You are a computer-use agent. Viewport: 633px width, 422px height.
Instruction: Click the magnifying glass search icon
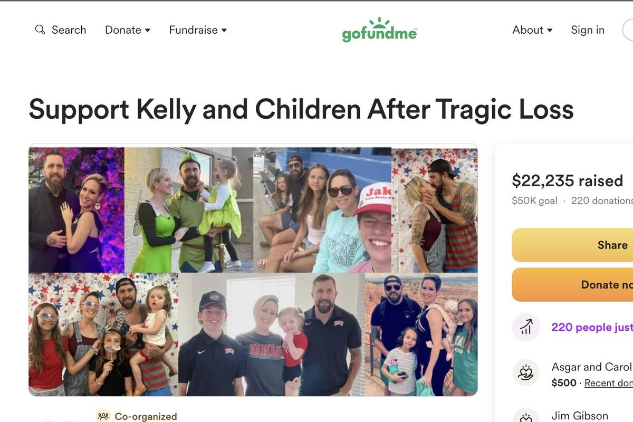pos(40,30)
